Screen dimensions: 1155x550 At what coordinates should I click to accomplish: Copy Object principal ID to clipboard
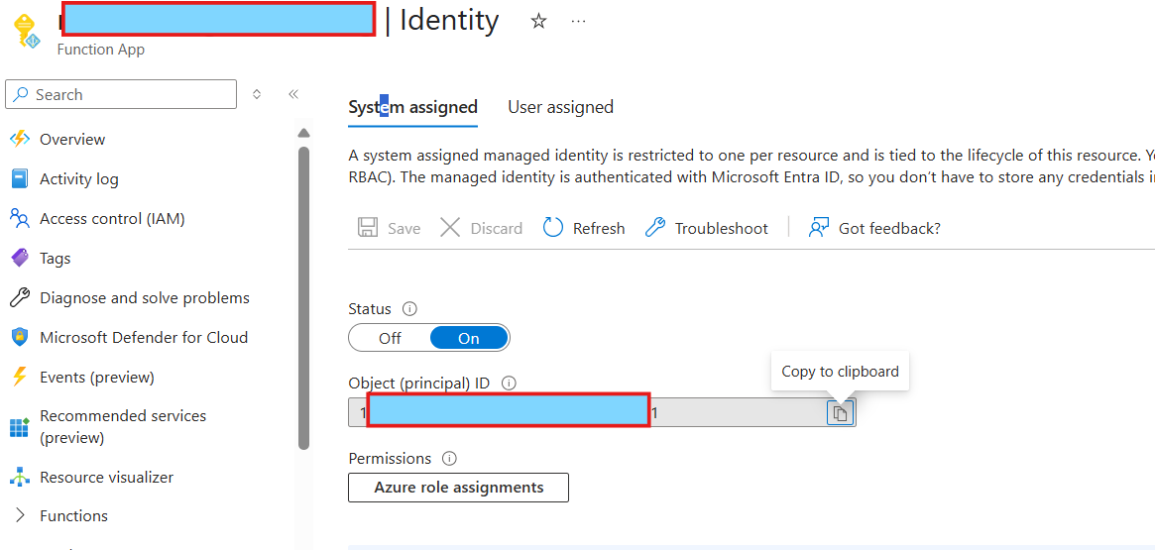pyautogui.click(x=840, y=413)
